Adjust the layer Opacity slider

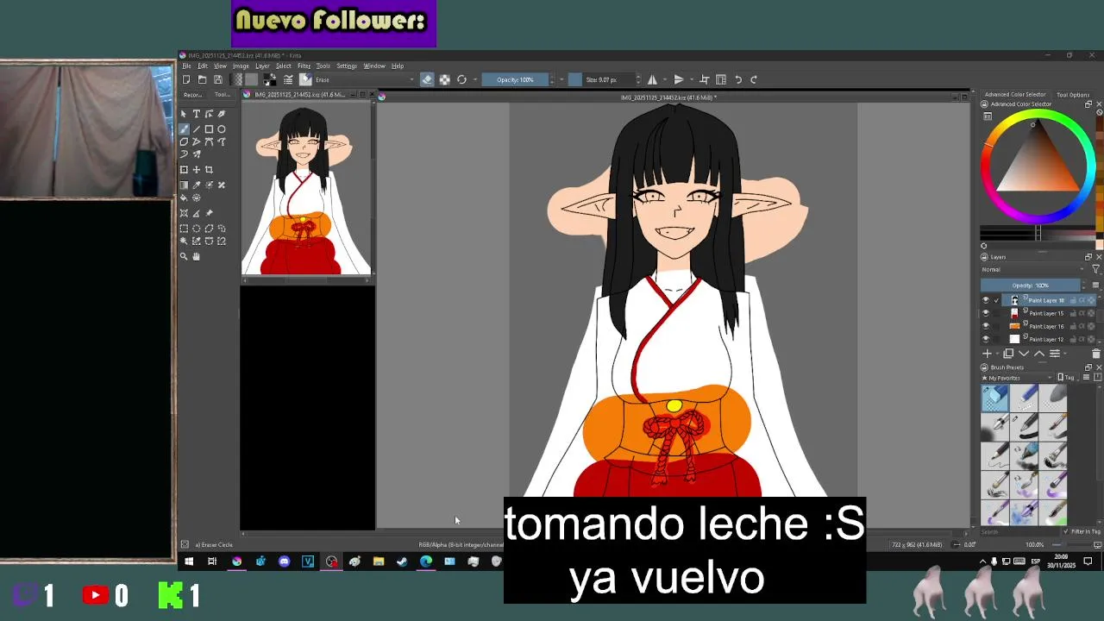point(1031,285)
